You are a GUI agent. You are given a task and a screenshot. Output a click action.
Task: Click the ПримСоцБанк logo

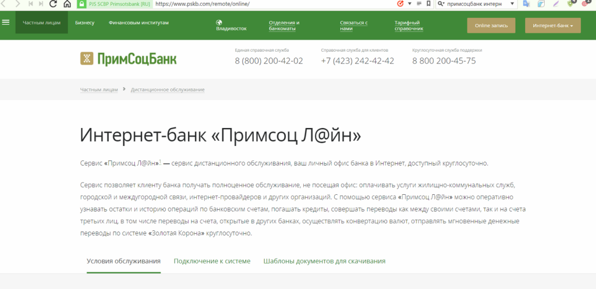pos(129,58)
